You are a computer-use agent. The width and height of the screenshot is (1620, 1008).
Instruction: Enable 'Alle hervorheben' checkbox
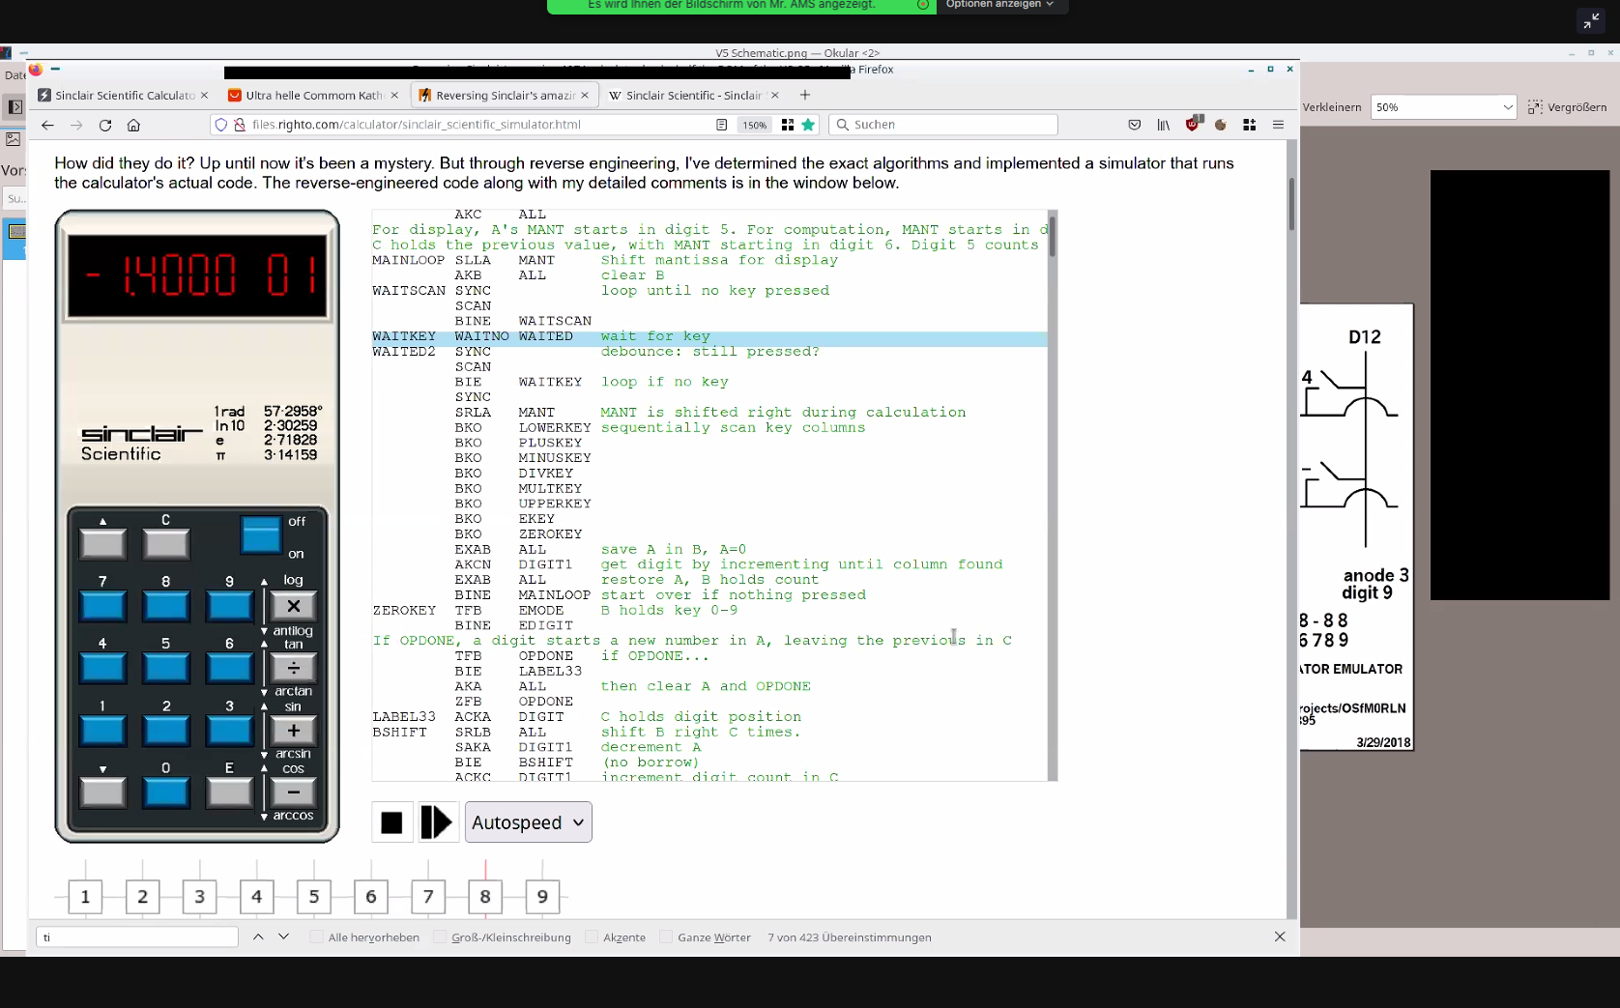pos(317,937)
